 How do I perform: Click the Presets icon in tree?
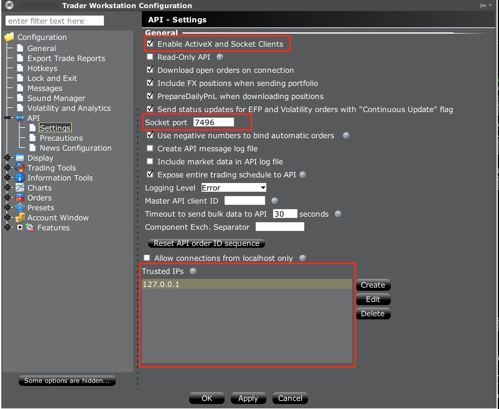(20, 207)
